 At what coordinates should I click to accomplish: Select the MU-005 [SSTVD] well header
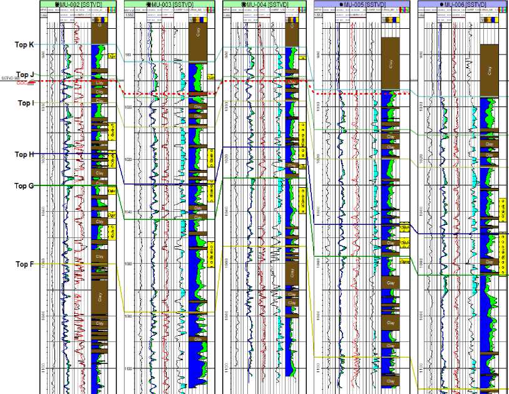tap(362, 4)
